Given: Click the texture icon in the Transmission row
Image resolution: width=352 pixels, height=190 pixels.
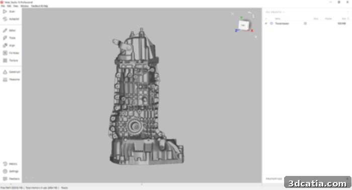Looking at the screenshot, I should click(305, 24).
